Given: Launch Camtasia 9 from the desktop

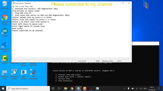Looking at the screenshot, I should [5, 59].
